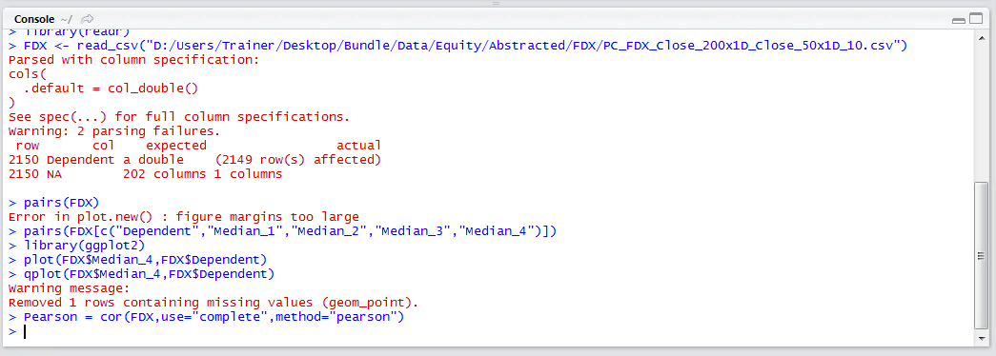Click the See spec(...) message line
Viewport: 996px width, 356px height.
[x=179, y=117]
